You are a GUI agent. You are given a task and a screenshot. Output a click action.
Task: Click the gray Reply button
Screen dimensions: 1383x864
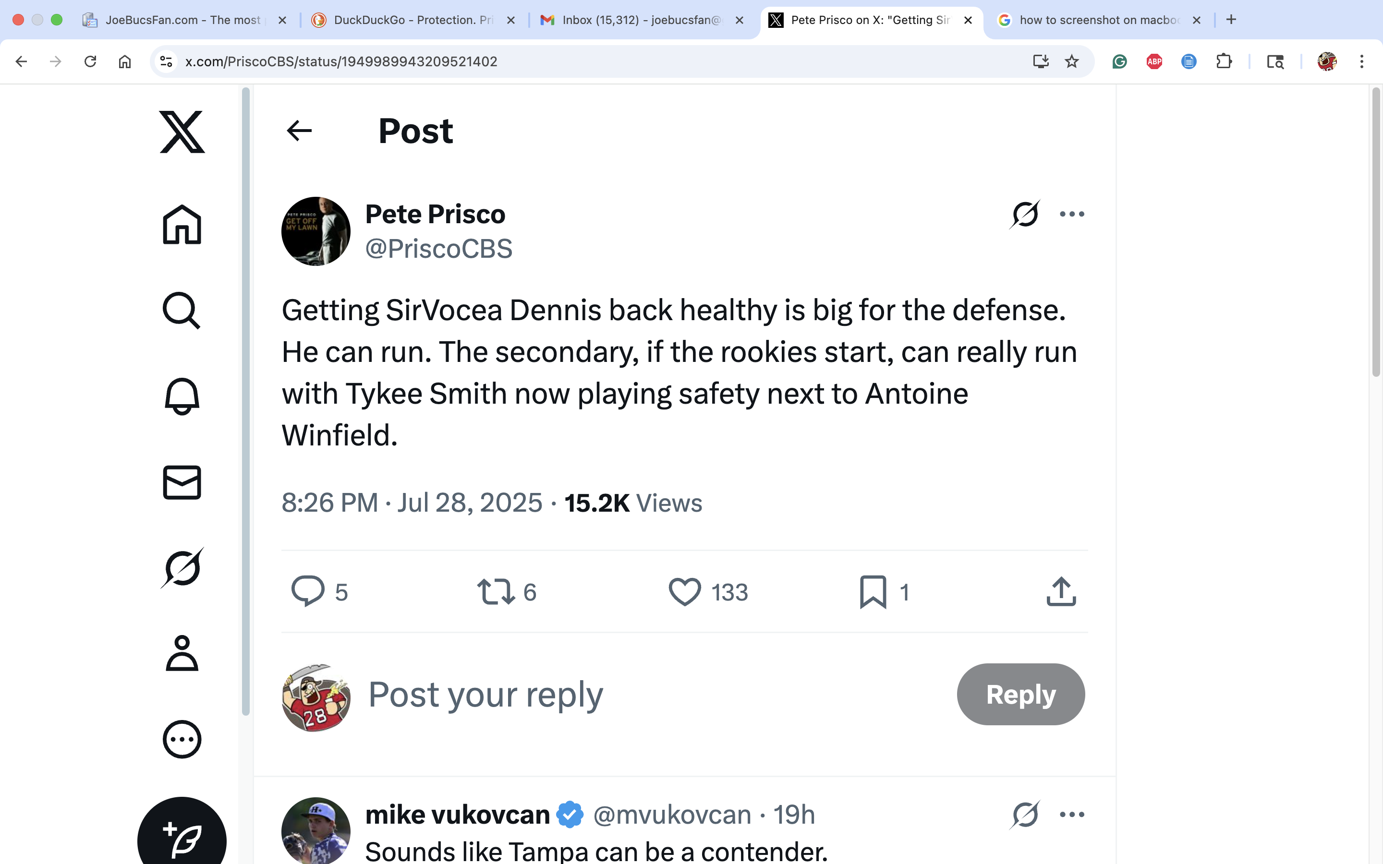click(x=1020, y=694)
